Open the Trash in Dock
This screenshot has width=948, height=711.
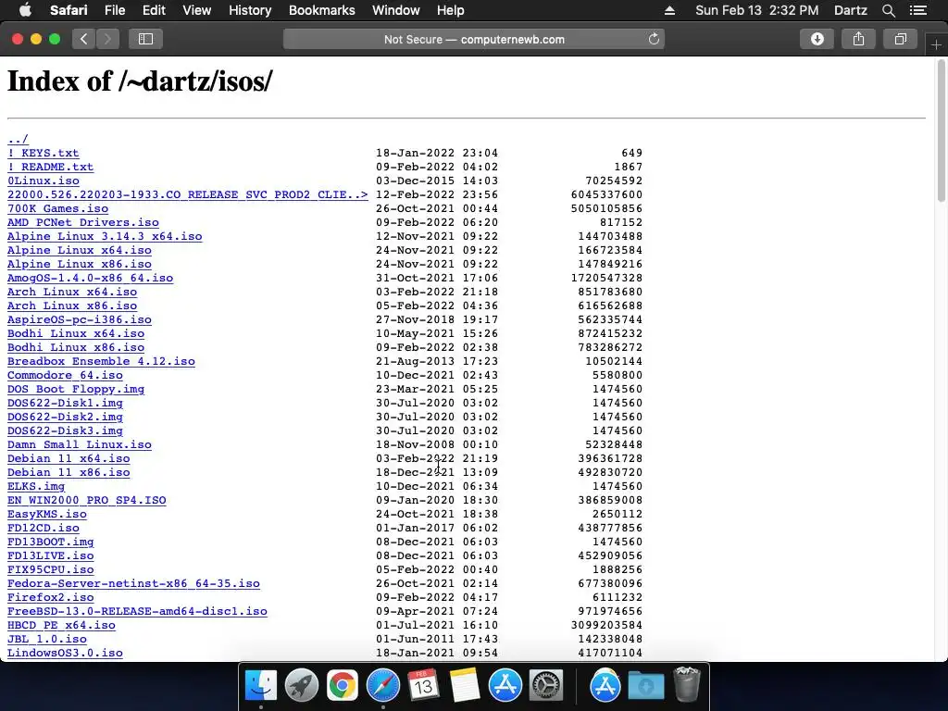tap(686, 686)
